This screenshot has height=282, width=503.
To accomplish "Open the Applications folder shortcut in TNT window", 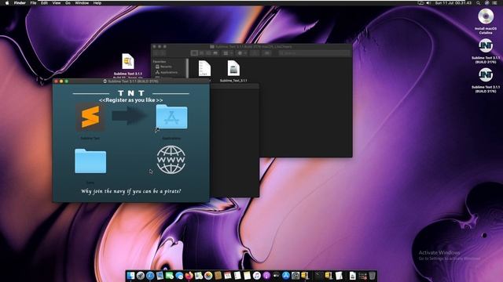I will point(171,117).
